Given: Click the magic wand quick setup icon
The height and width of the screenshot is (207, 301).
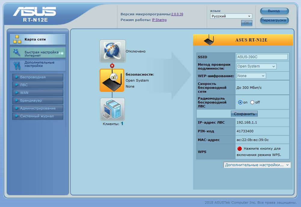Looking at the screenshot, I should click(17, 52).
